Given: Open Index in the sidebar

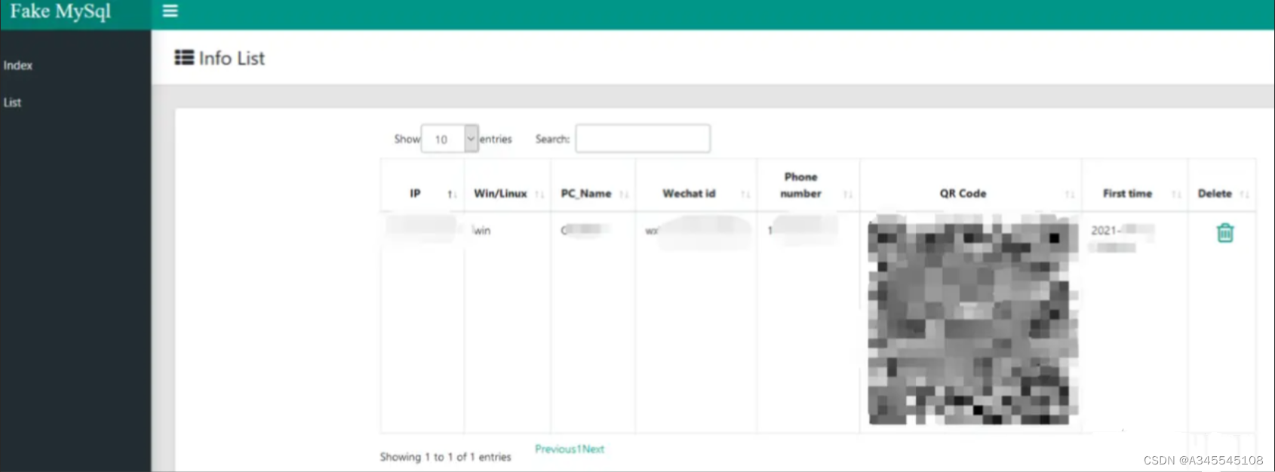Looking at the screenshot, I should click(18, 66).
